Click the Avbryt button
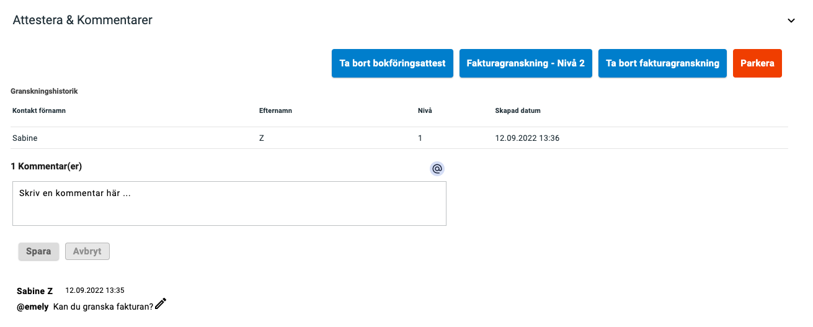The width and height of the screenshot is (813, 327). coord(87,251)
